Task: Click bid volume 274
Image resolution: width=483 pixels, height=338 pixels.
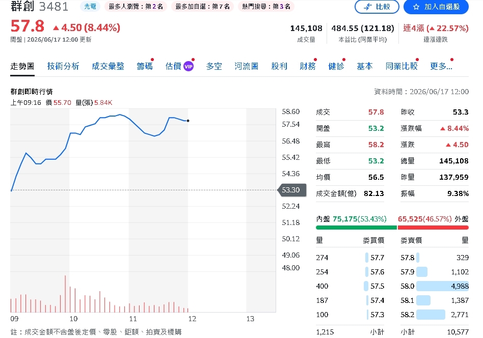Action: pos(322,258)
